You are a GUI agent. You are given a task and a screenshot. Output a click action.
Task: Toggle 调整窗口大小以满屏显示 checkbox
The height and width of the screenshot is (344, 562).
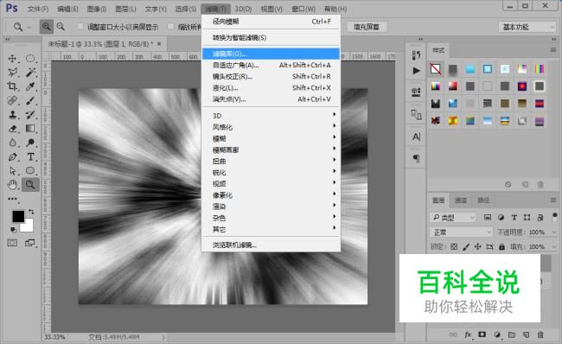click(80, 26)
